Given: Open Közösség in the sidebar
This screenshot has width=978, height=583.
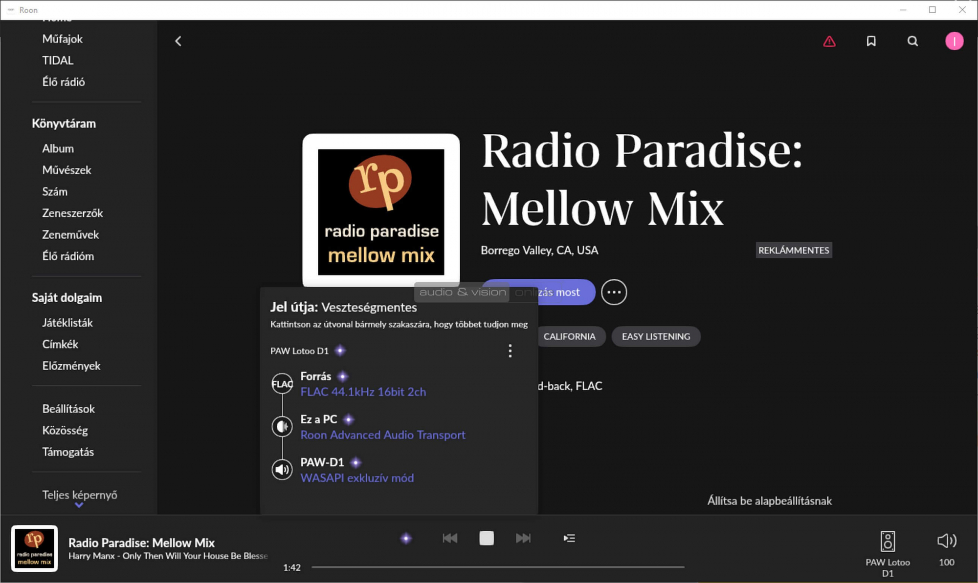Looking at the screenshot, I should [65, 430].
